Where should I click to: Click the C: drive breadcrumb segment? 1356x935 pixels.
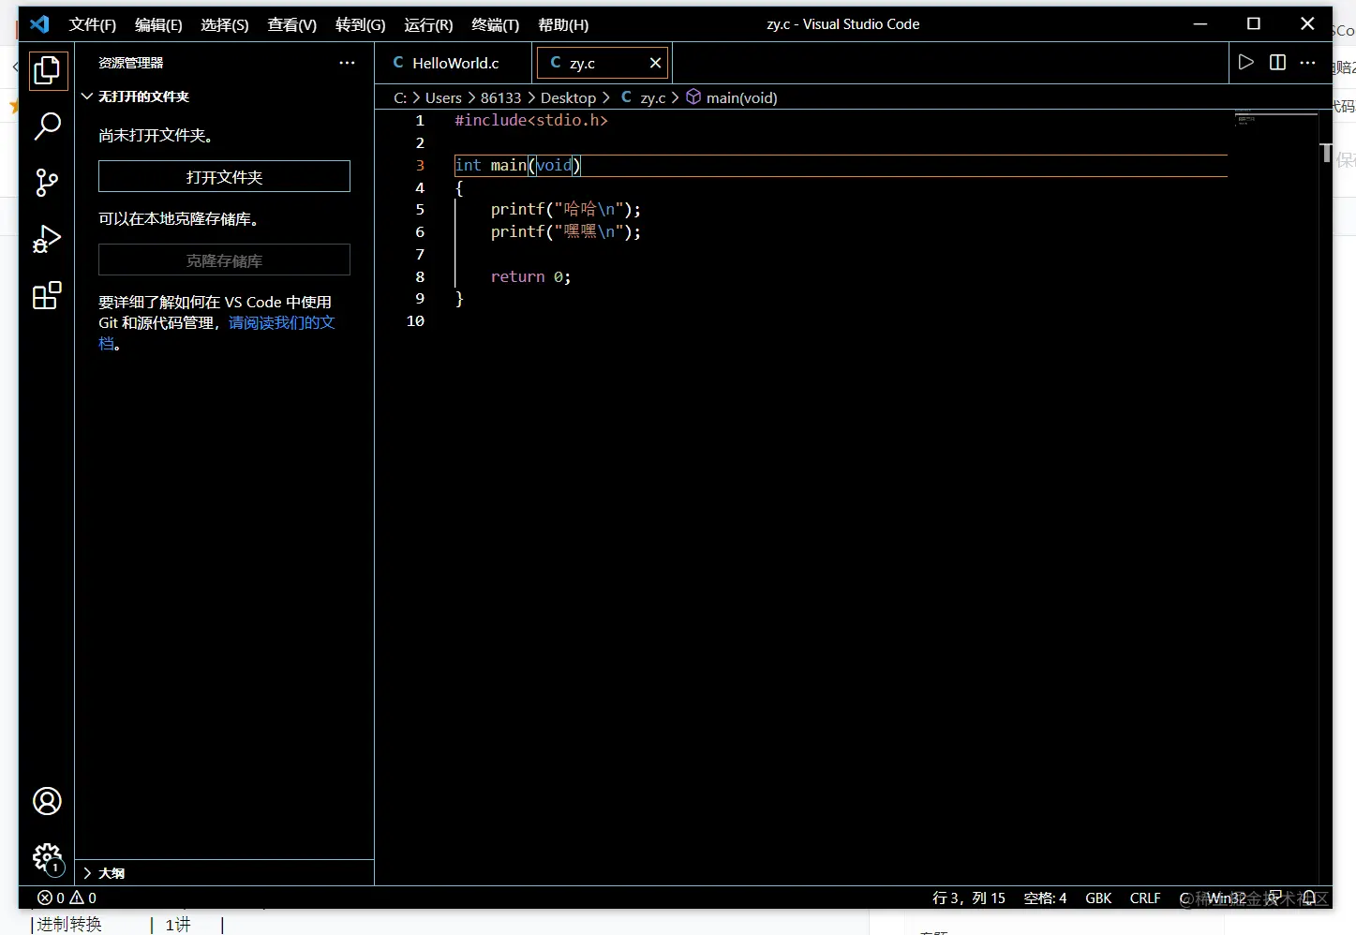tap(400, 97)
